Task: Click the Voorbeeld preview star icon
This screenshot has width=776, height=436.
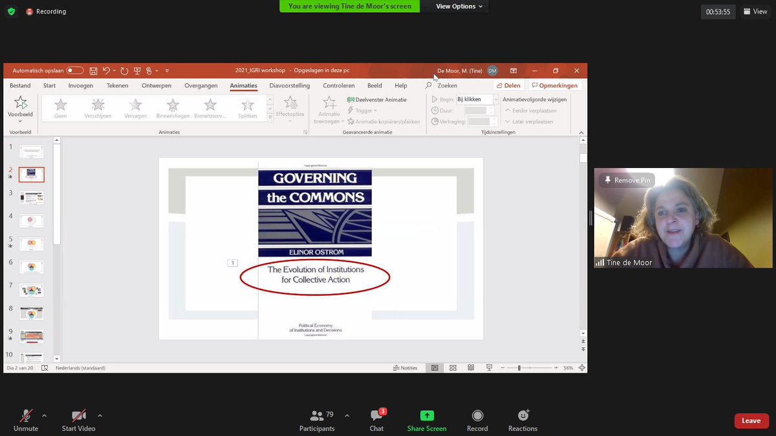Action: coord(20,103)
